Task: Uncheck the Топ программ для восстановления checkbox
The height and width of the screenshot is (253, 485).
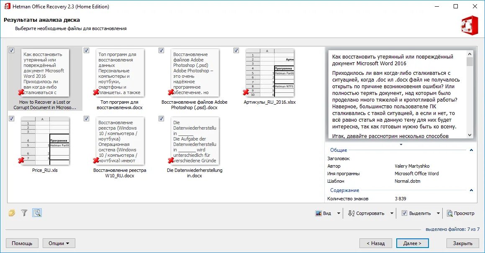Action: coord(86,51)
